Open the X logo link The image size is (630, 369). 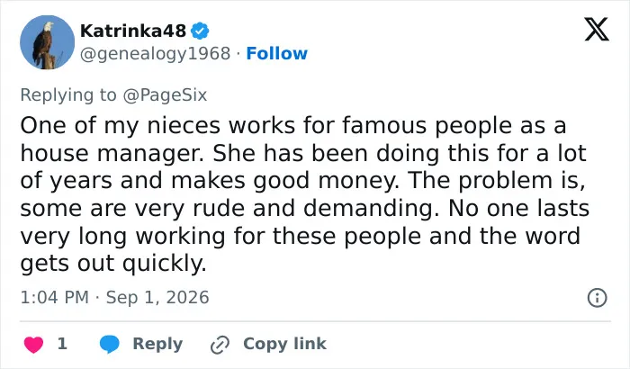tap(597, 29)
